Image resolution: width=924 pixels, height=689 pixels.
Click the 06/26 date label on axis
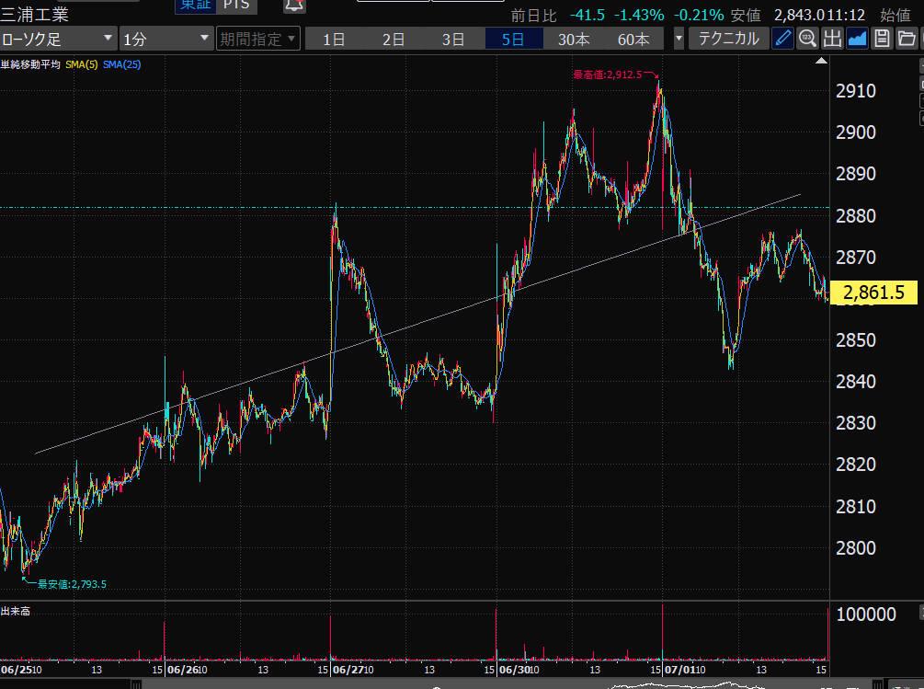pos(183,670)
